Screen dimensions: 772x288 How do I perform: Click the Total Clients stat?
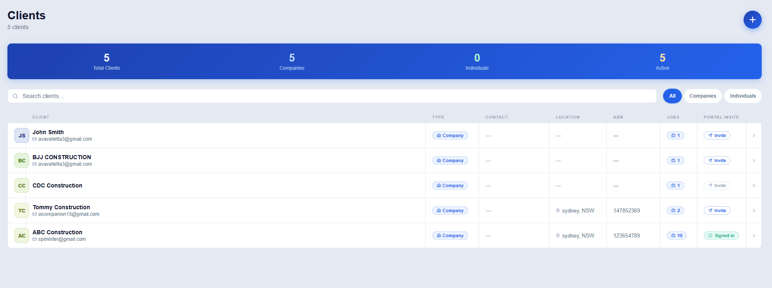pos(107,62)
